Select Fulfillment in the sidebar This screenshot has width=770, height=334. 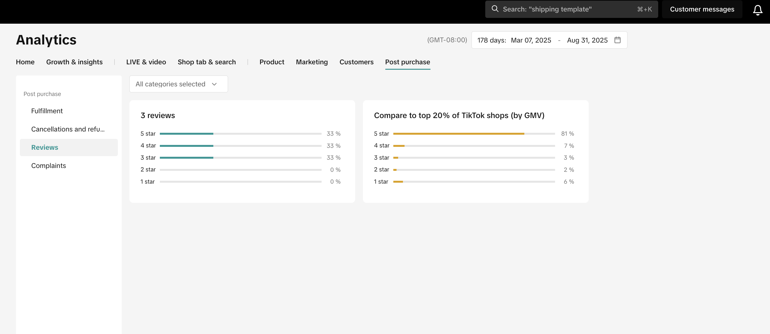(47, 111)
